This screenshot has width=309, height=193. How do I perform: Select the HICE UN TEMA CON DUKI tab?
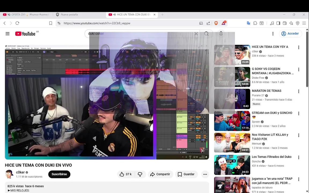(132, 14)
